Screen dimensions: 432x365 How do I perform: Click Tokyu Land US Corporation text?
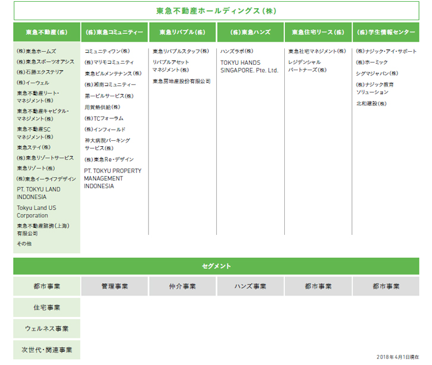[x=36, y=212]
